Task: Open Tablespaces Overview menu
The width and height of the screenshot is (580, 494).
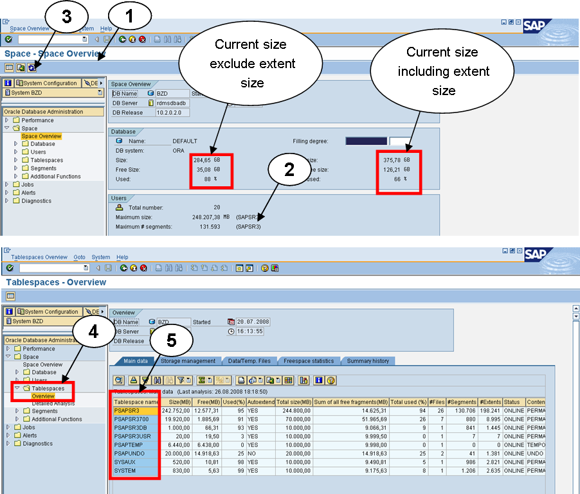Action: point(39,257)
